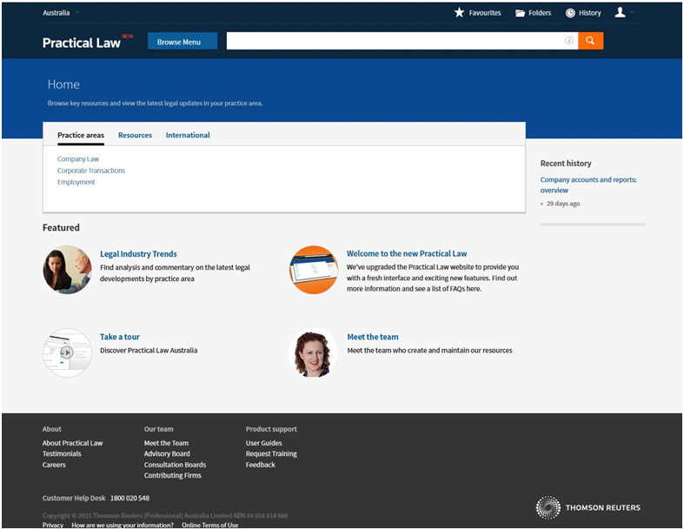Click the Practical Law logo
This screenshot has height=530, width=684.
pyautogui.click(x=82, y=43)
